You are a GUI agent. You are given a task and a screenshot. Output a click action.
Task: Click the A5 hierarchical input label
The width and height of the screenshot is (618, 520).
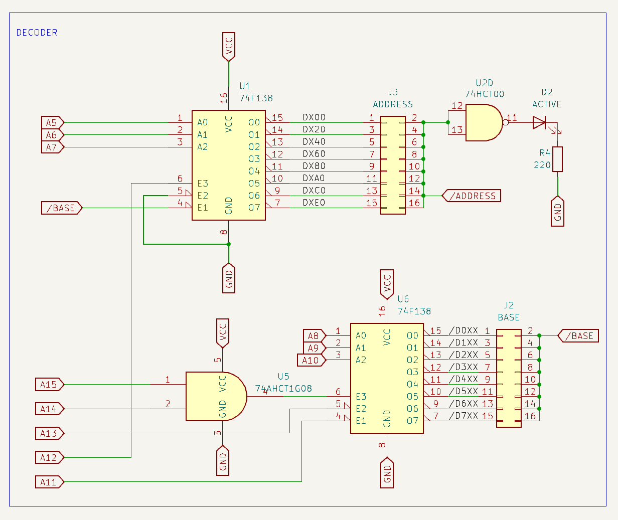[x=50, y=122]
